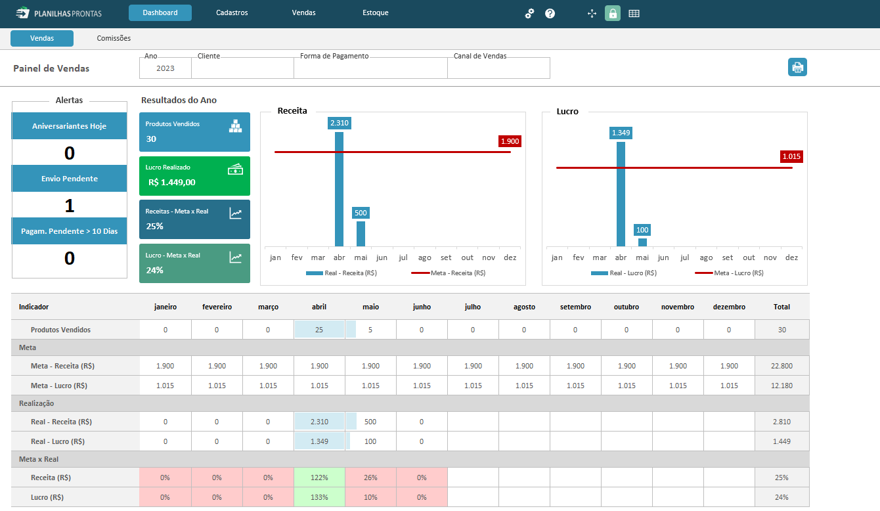880x511 pixels.
Task: Select the Vendas sub-tab button
Action: click(42, 38)
